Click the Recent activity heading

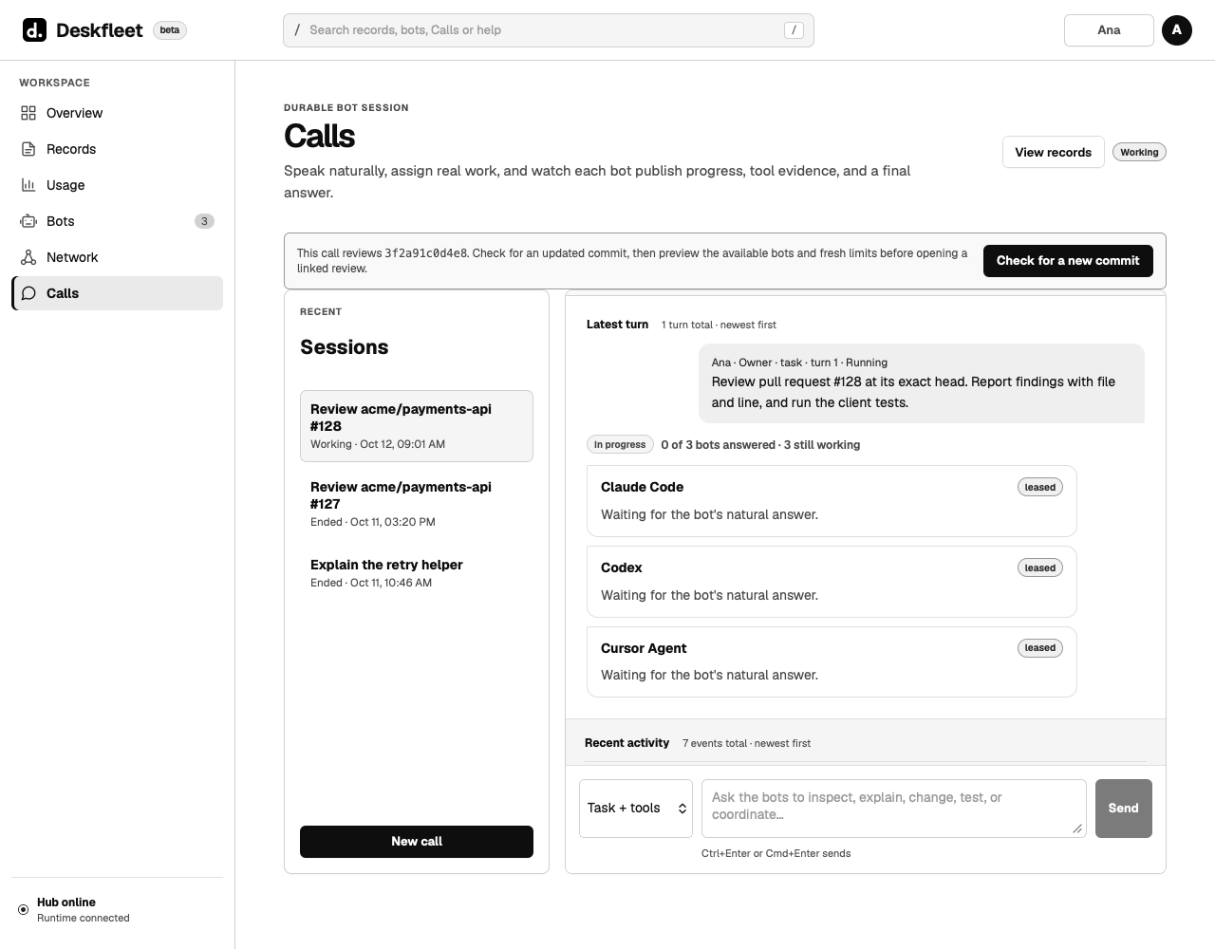(627, 743)
